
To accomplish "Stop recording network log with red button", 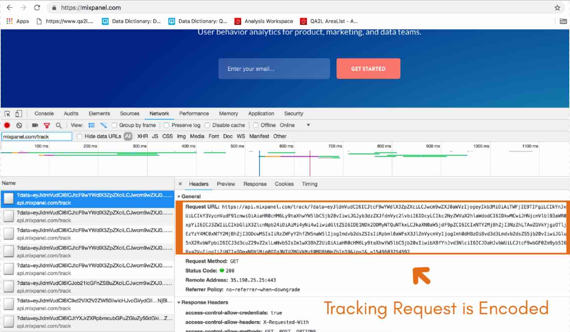I will tap(7, 125).
